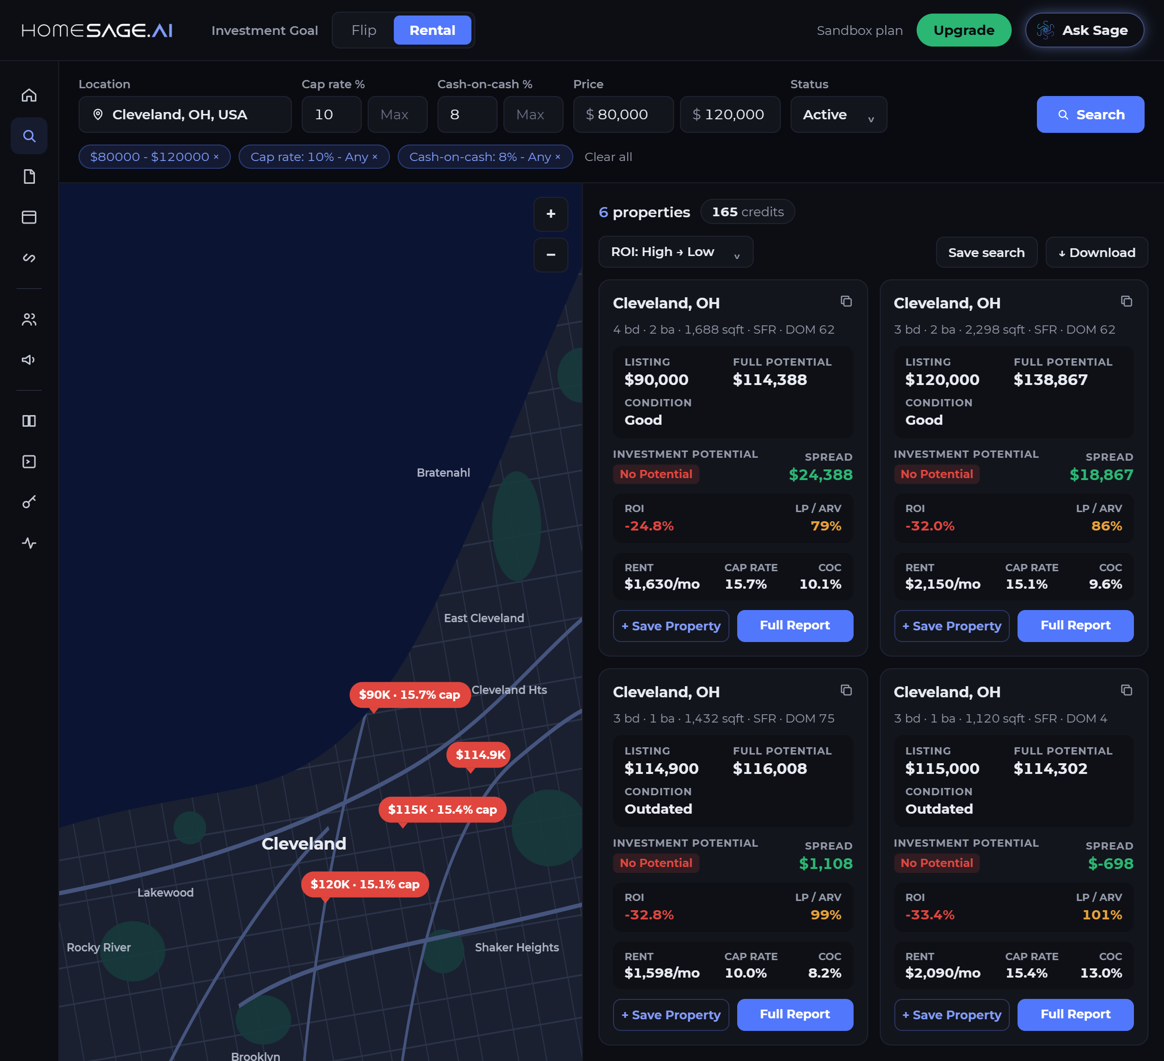Click the Search button
Viewport: 1164px width, 1061px height.
click(x=1090, y=114)
